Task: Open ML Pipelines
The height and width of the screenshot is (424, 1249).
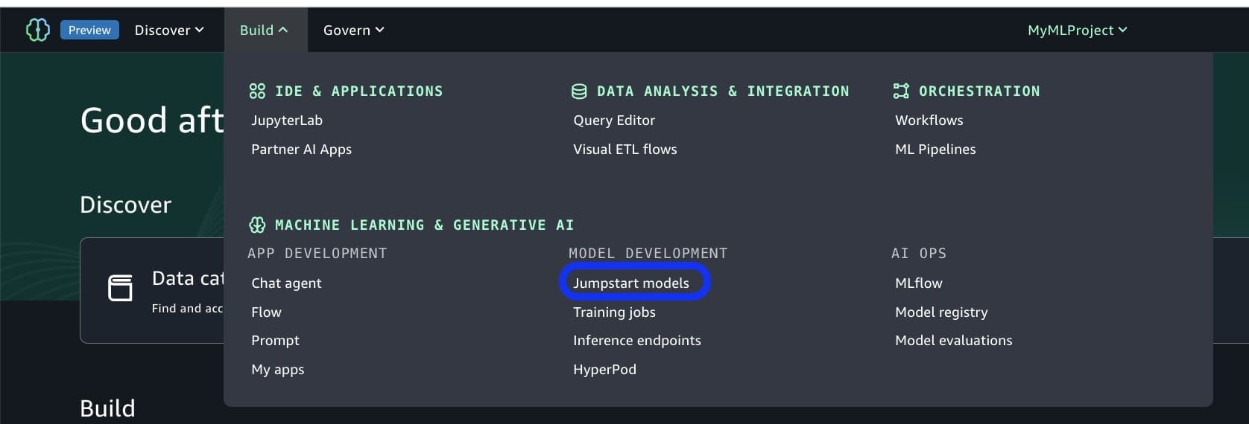Action: click(x=935, y=149)
